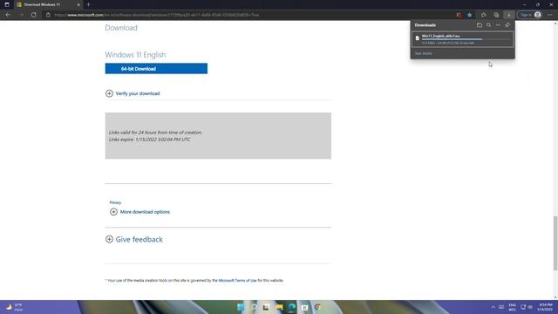Open Microsoft Store from taskbar
558x314 pixels.
304,307
